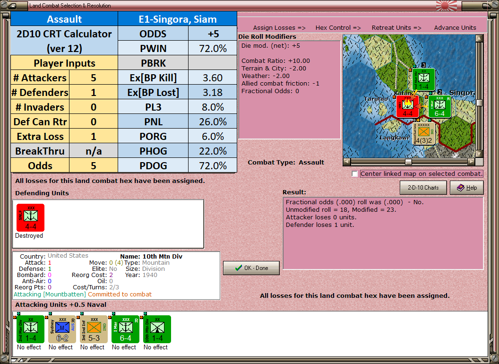The width and height of the screenshot is (499, 364).
Task: Click the PHOG 22.0% value
Action: (x=213, y=151)
